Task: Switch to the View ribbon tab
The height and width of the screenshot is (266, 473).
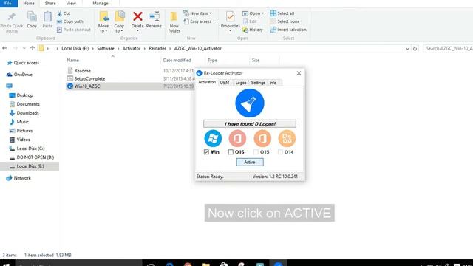Action: [x=71, y=3]
